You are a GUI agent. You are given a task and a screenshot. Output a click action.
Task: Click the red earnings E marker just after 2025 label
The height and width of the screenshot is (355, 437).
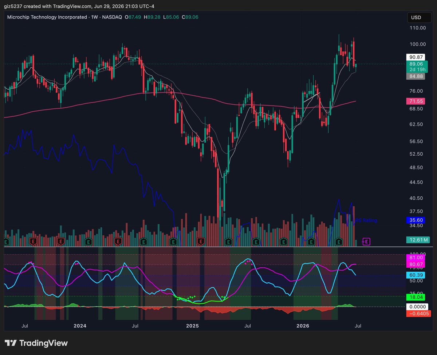(x=201, y=241)
